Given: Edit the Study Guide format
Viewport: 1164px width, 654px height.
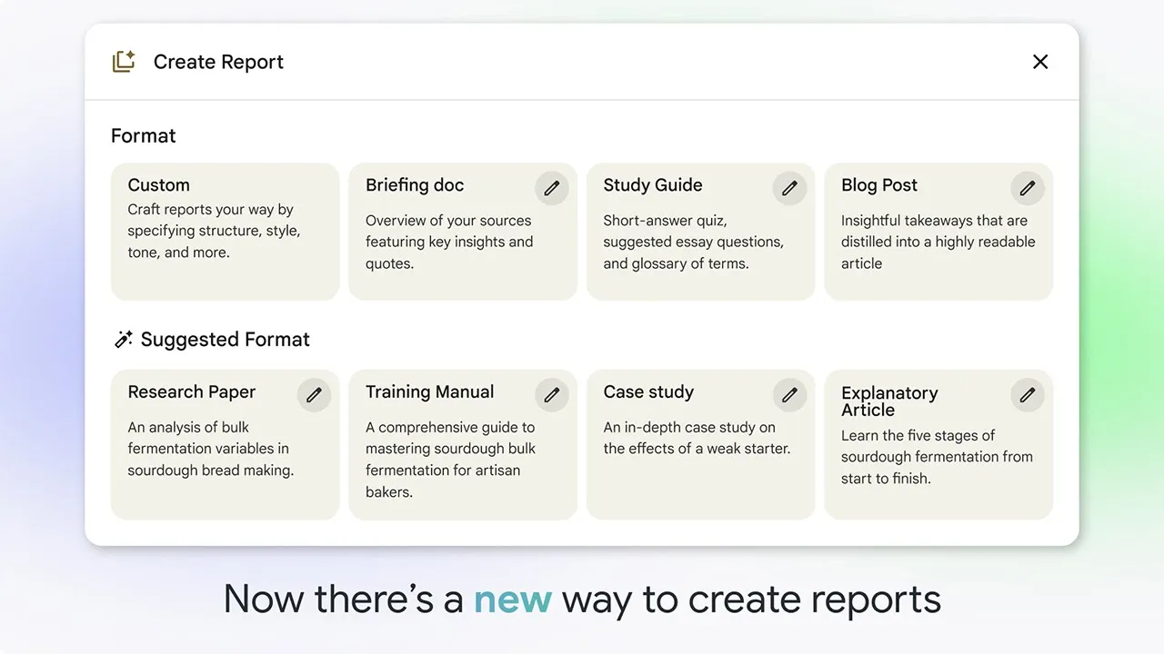Looking at the screenshot, I should 789,188.
